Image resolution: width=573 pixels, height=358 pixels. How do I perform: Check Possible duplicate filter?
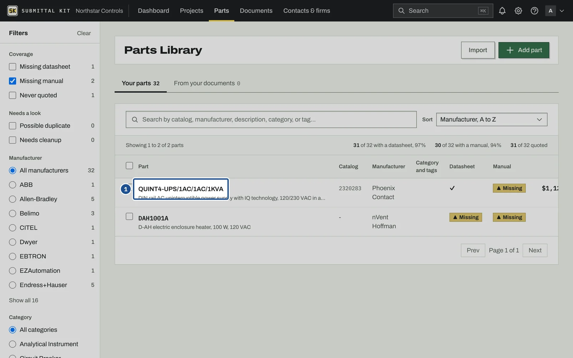[x=13, y=126]
